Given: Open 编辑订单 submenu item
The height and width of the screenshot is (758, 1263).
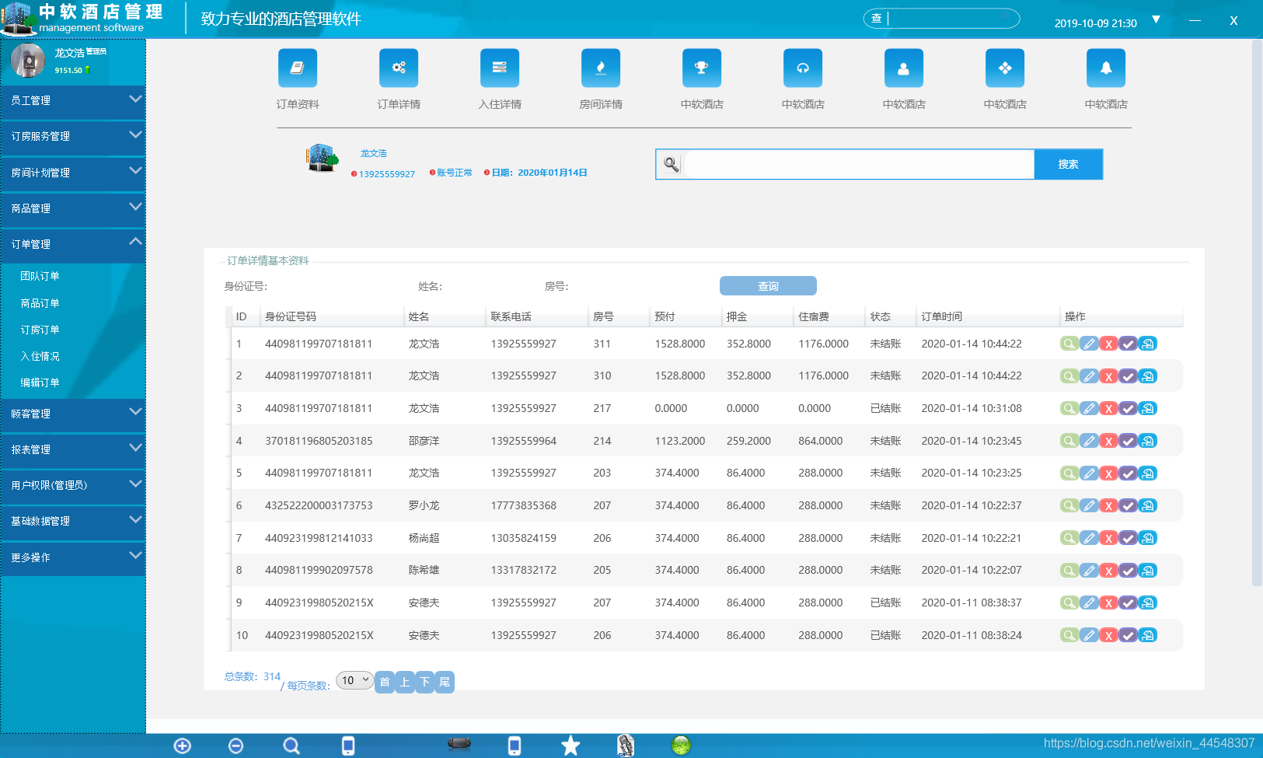Looking at the screenshot, I should pyautogui.click(x=40, y=382).
